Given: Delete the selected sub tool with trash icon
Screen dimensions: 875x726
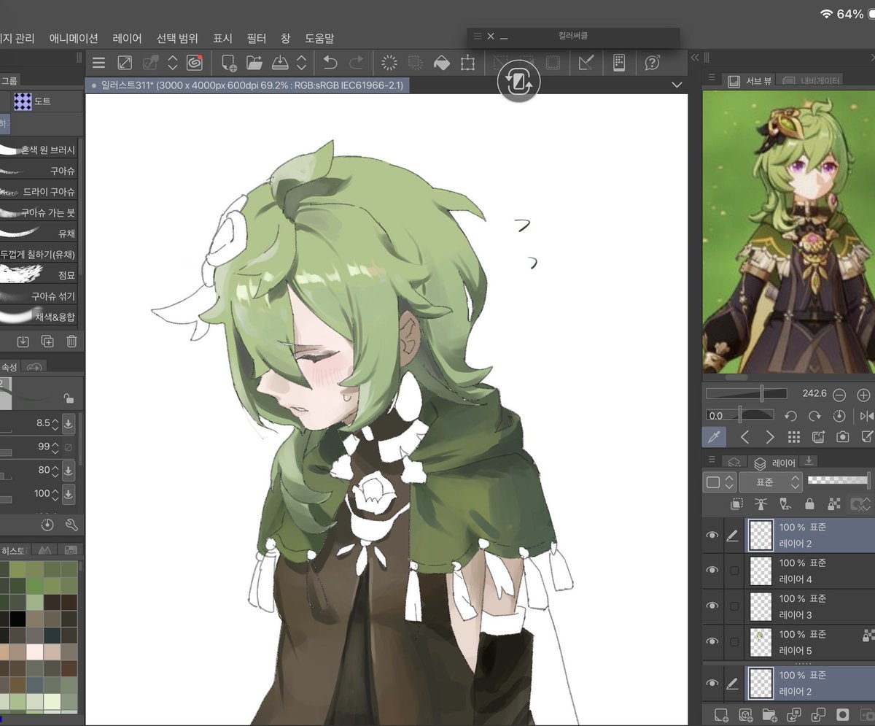Looking at the screenshot, I should coord(71,341).
